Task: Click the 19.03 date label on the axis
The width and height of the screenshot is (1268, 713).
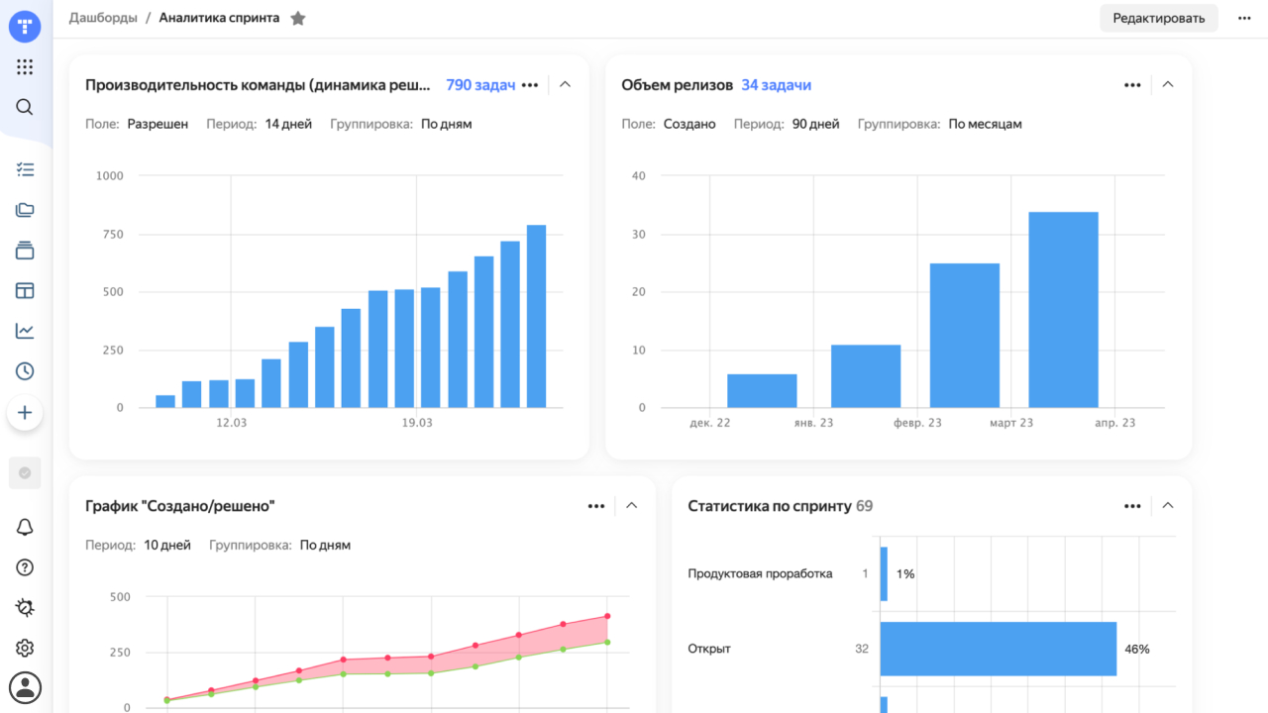Action: (x=417, y=423)
